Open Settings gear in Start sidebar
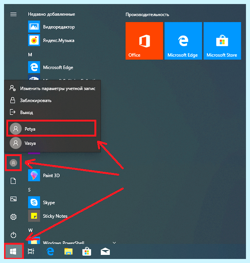This screenshot has height=263, width=250. tap(13, 217)
